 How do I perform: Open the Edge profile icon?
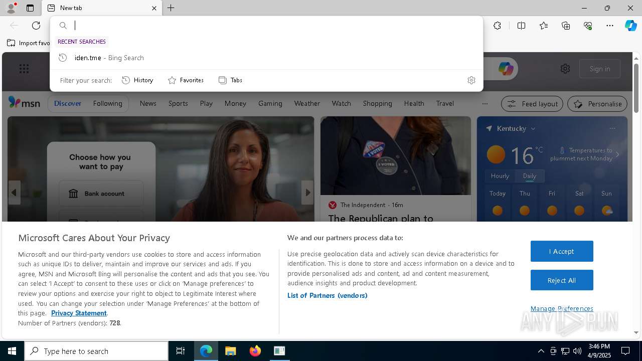pyautogui.click(x=11, y=8)
